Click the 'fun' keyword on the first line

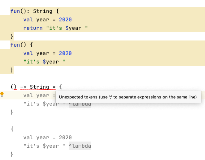pos(15,11)
